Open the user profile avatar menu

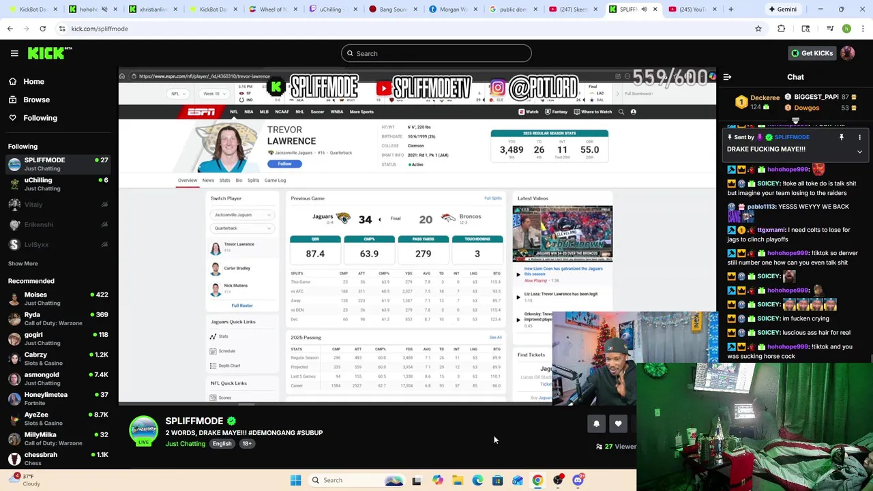click(x=848, y=53)
